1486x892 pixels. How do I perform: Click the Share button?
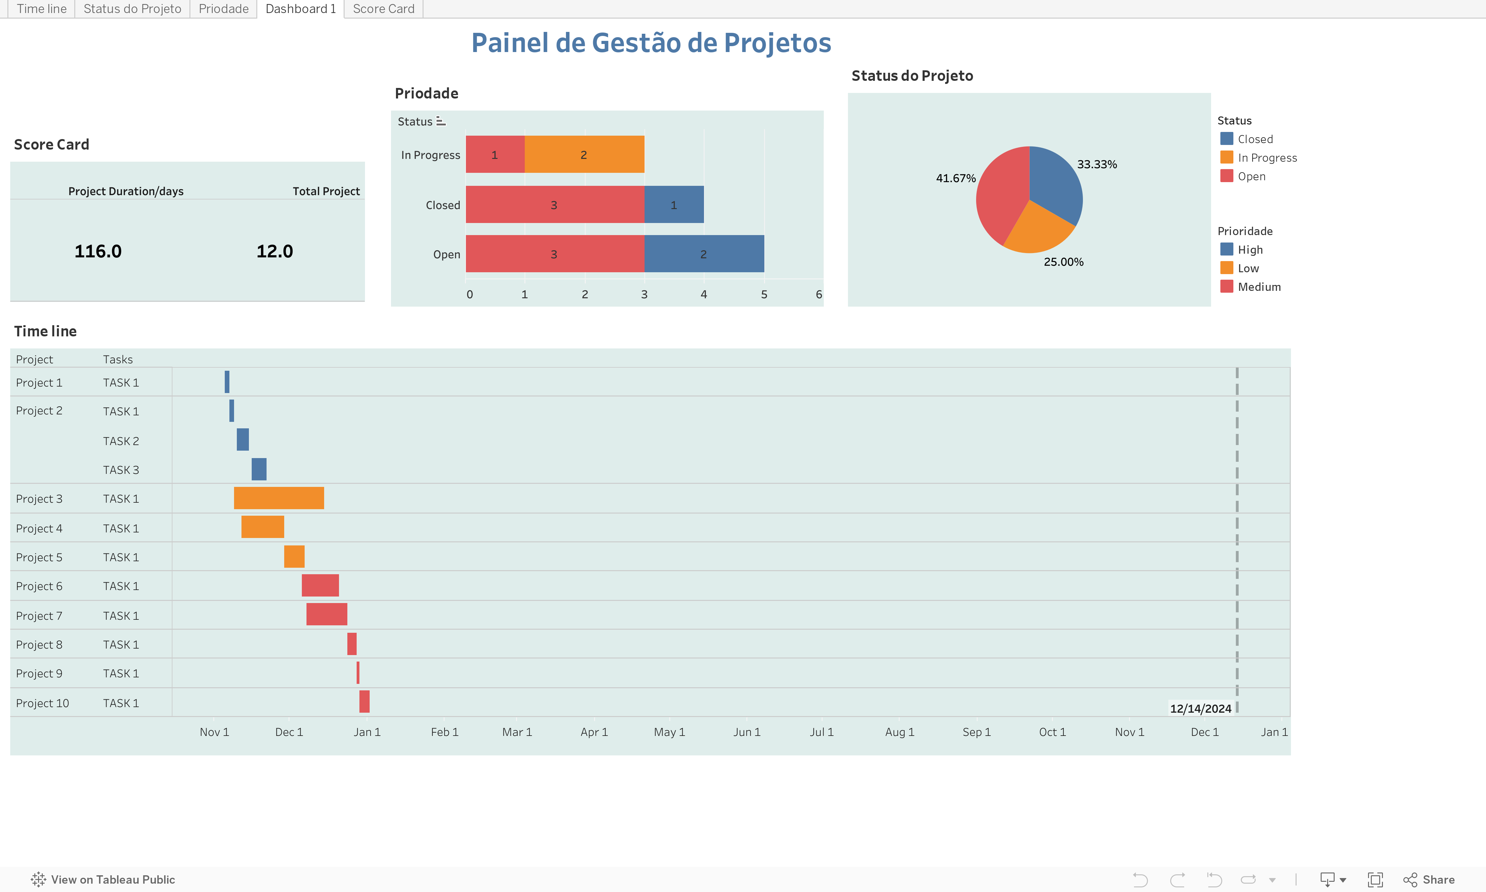(x=1429, y=879)
